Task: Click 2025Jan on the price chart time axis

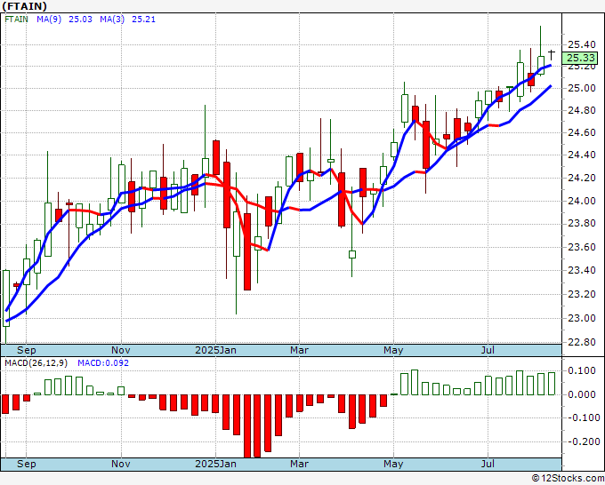Action: click(x=215, y=350)
